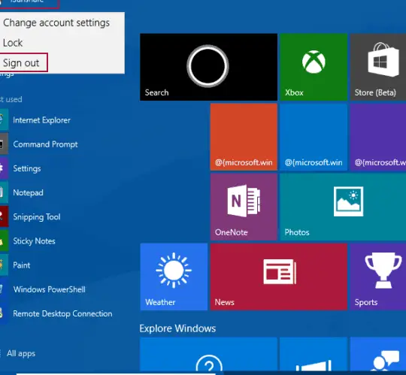
Task: Open the Explore Windows people chat tile
Action: tap(378, 354)
